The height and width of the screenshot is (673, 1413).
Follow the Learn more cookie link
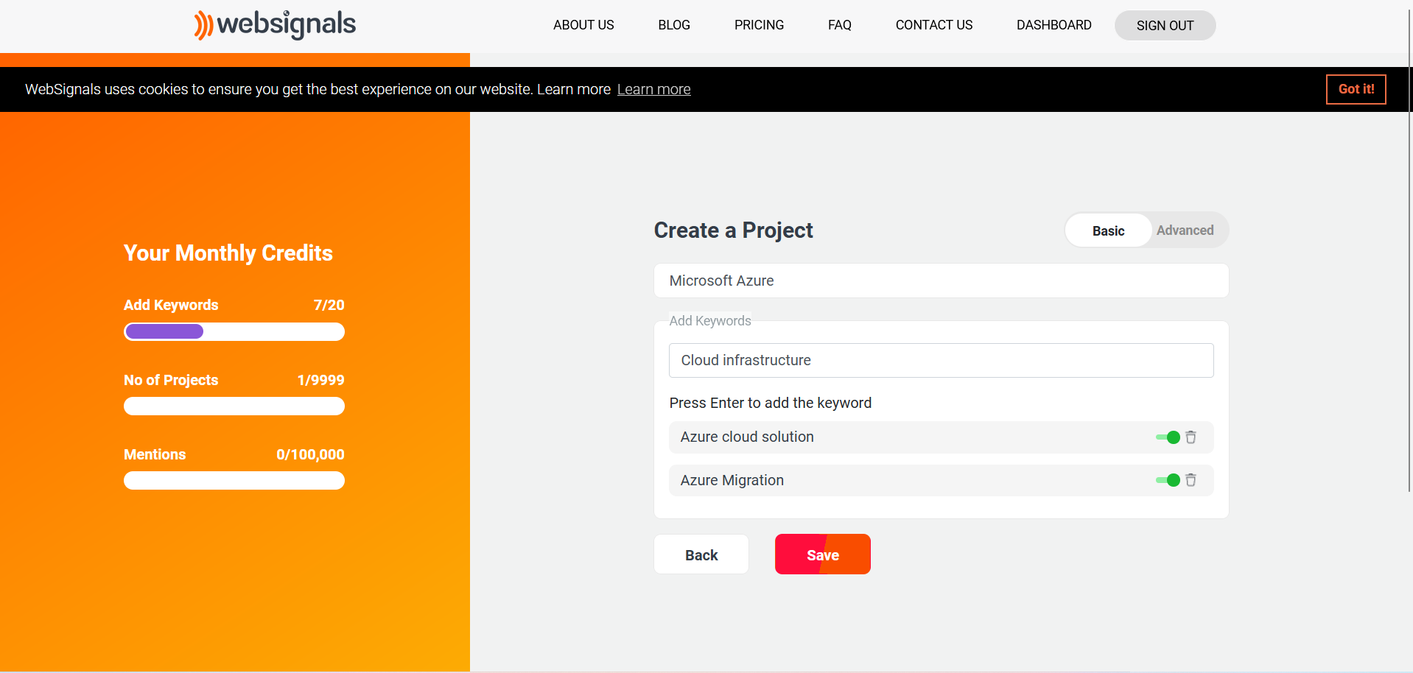coord(653,89)
